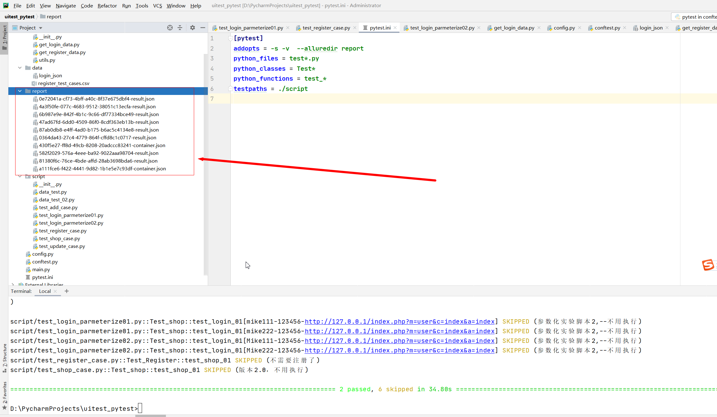Click the locate current file icon

(170, 28)
